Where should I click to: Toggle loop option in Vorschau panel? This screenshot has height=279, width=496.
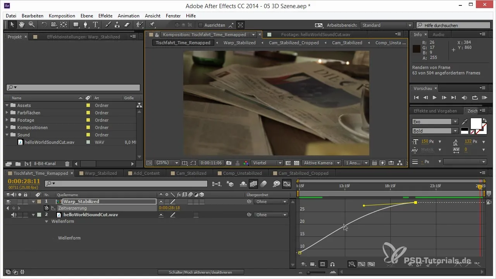[475, 98]
